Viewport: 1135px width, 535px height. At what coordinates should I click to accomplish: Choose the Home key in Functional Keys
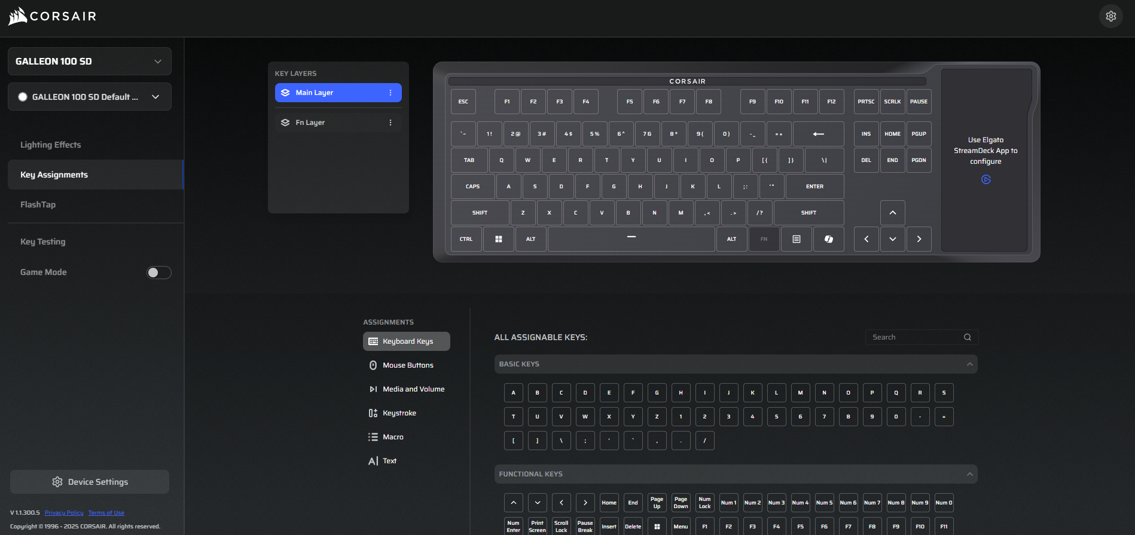(x=609, y=503)
